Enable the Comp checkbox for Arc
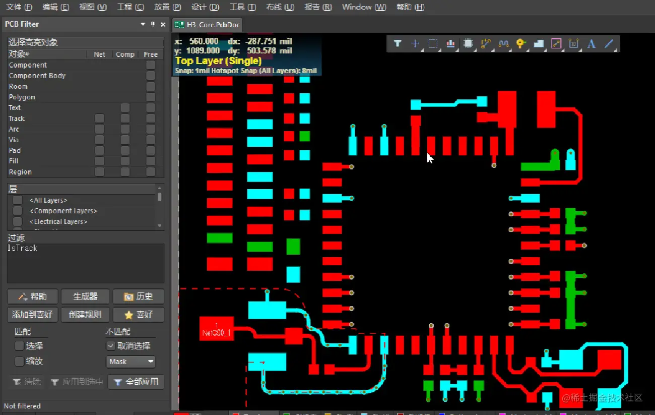Viewport: 655px width, 415px height. [x=125, y=129]
